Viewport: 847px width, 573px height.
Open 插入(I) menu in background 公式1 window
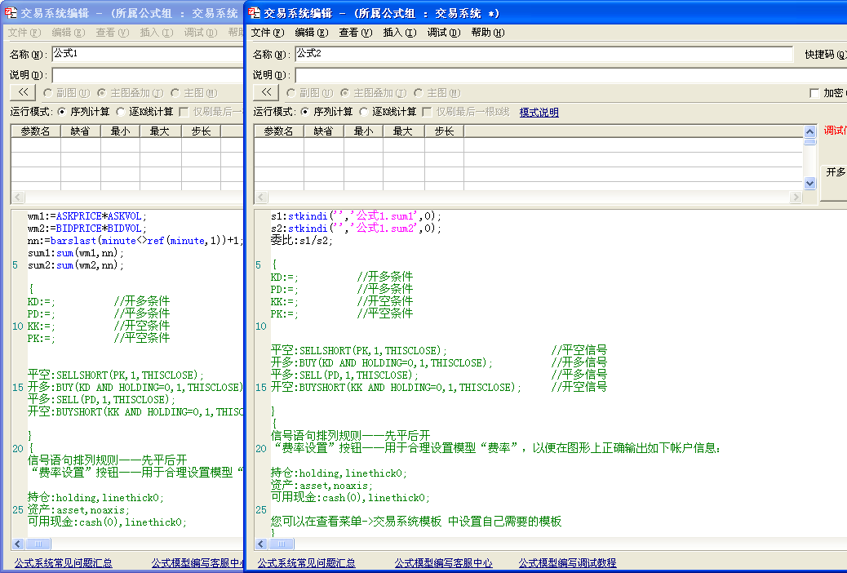[x=157, y=33]
